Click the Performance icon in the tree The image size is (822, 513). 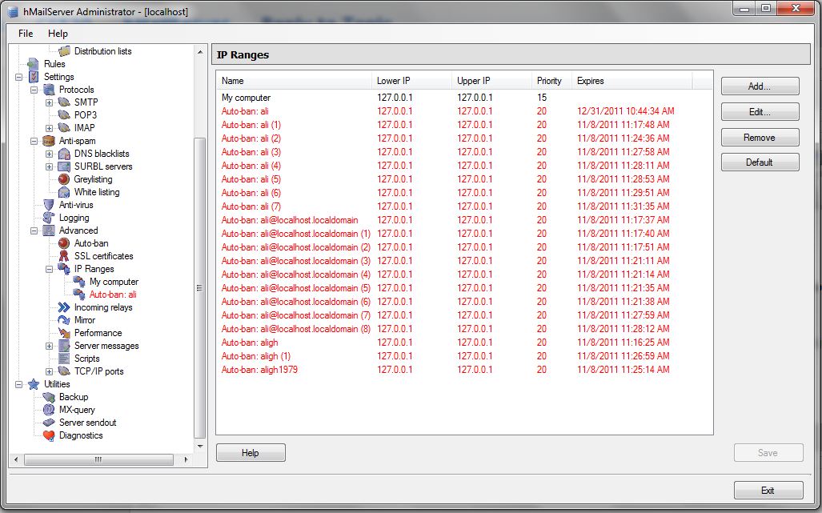point(64,333)
